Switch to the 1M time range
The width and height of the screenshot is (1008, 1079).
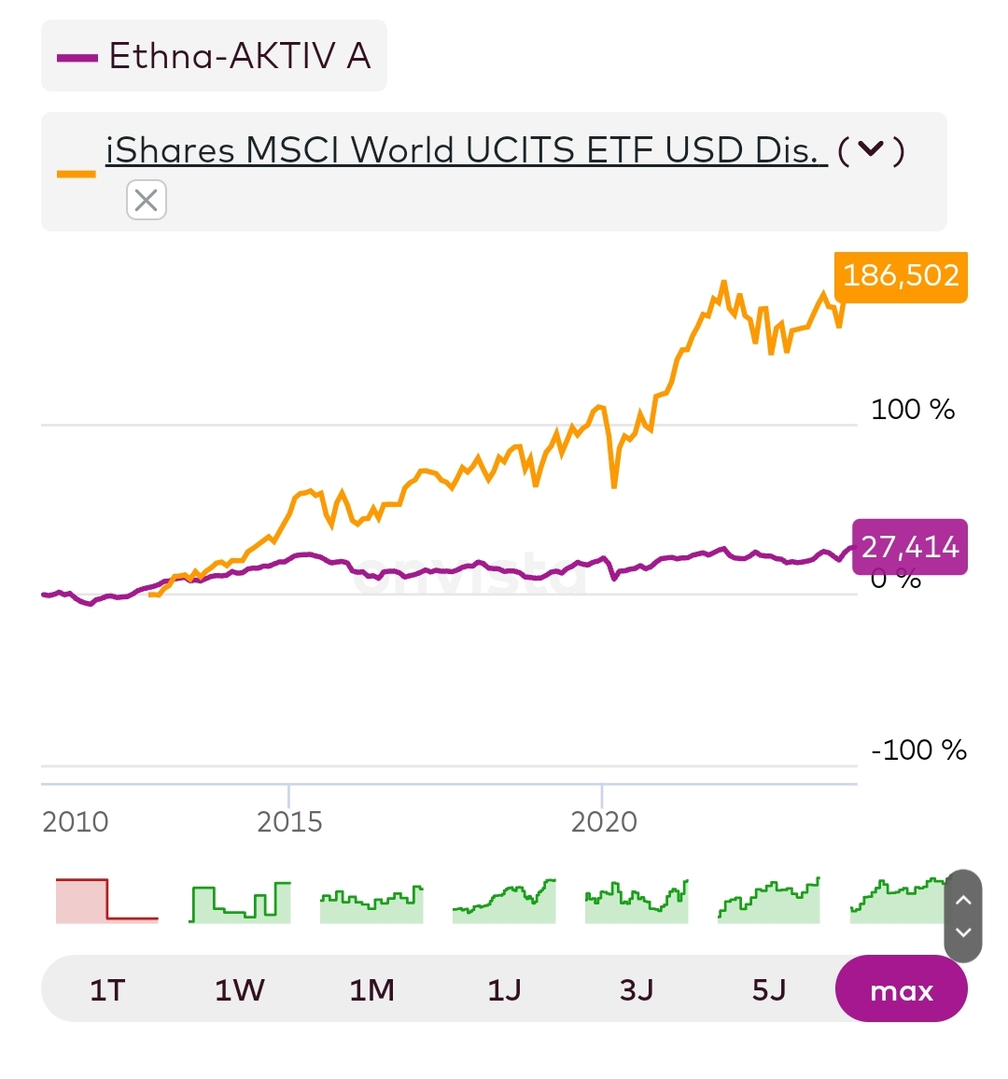pos(371,989)
